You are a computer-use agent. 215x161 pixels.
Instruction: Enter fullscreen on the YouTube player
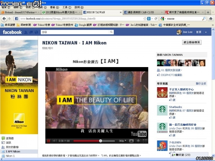click(145, 141)
